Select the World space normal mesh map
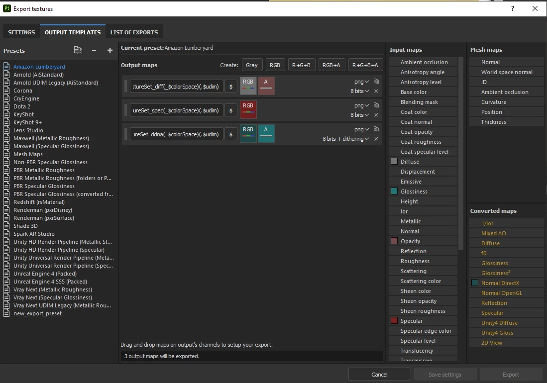The width and height of the screenshot is (547, 383). (x=507, y=72)
